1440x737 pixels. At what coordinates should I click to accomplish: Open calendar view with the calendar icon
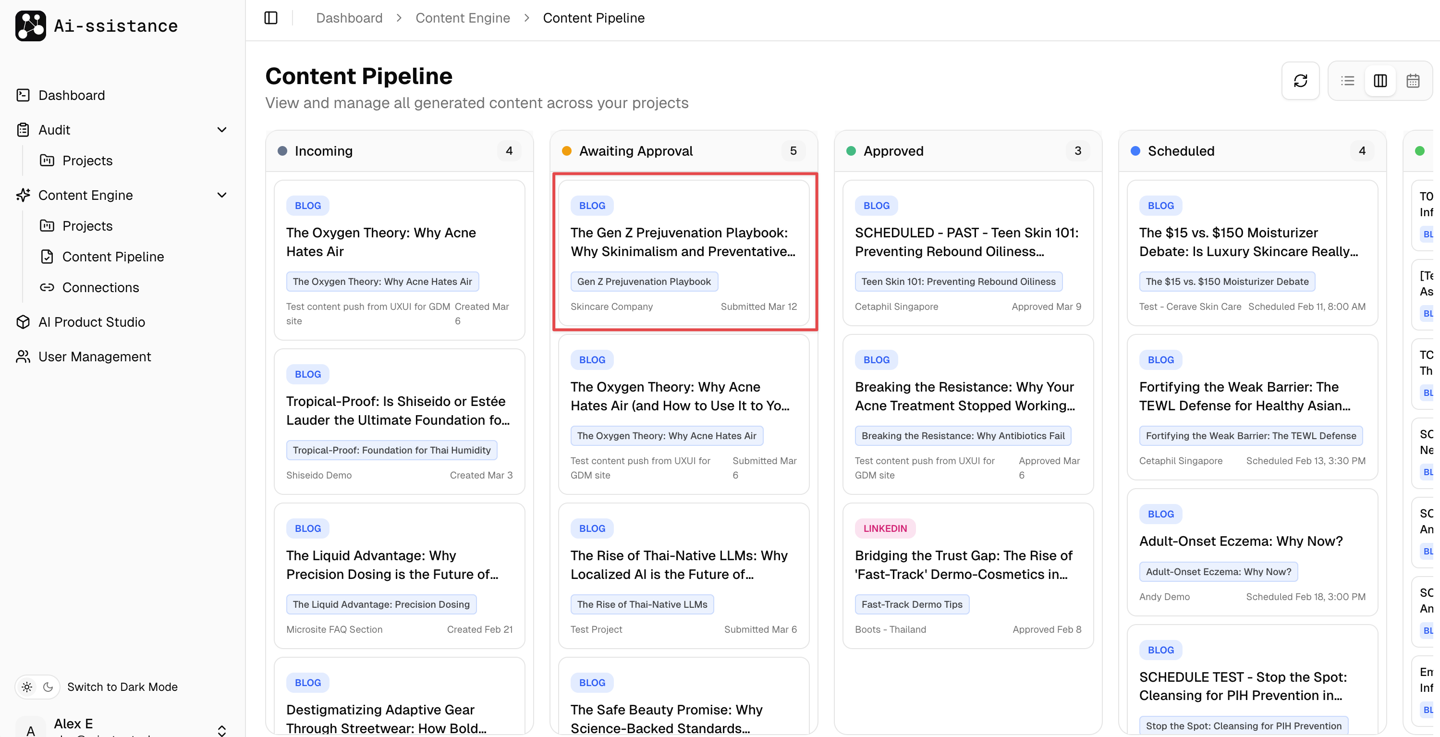(x=1413, y=81)
